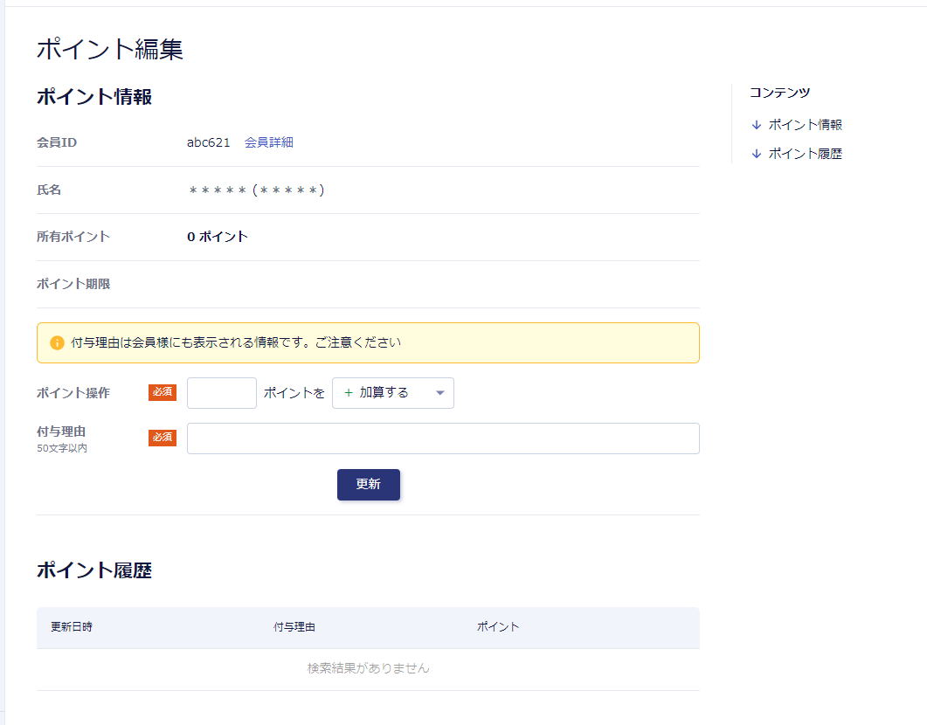Click the 検索結果がありません message
Viewport: 927px width, 725px height.
tap(368, 668)
